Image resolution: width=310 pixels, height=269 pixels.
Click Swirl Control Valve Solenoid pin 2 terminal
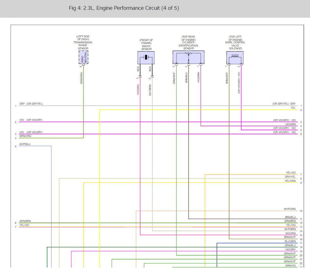tap(241, 65)
